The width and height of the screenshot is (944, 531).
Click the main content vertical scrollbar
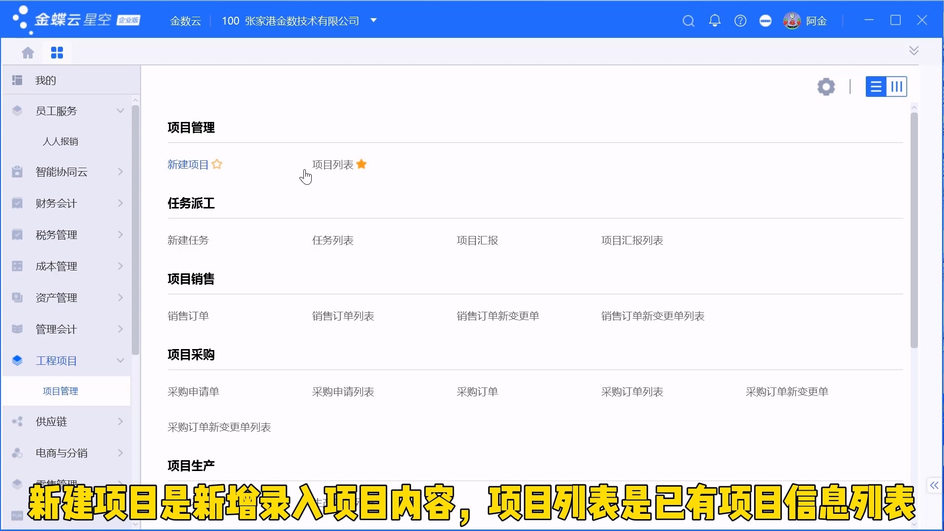[x=914, y=230]
